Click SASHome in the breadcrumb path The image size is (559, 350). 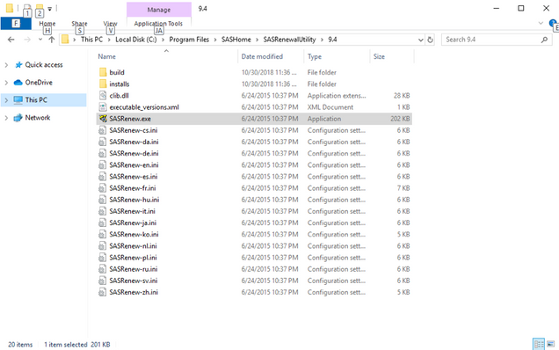[236, 40]
